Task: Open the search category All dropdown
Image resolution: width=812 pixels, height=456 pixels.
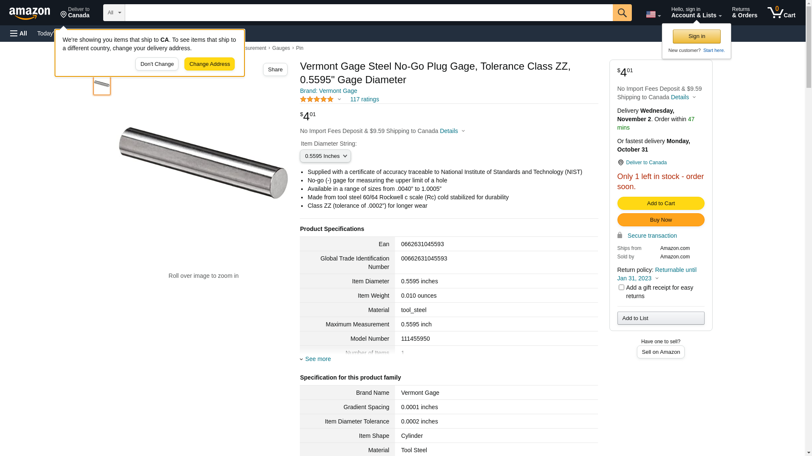Action: [114, 13]
